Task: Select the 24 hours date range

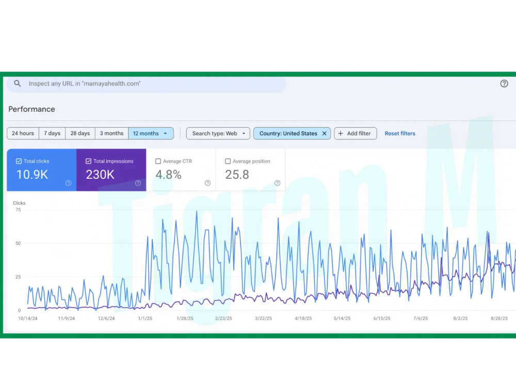Action: pyautogui.click(x=23, y=133)
